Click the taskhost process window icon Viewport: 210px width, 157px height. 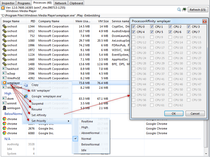pyautogui.click(x=4, y=69)
